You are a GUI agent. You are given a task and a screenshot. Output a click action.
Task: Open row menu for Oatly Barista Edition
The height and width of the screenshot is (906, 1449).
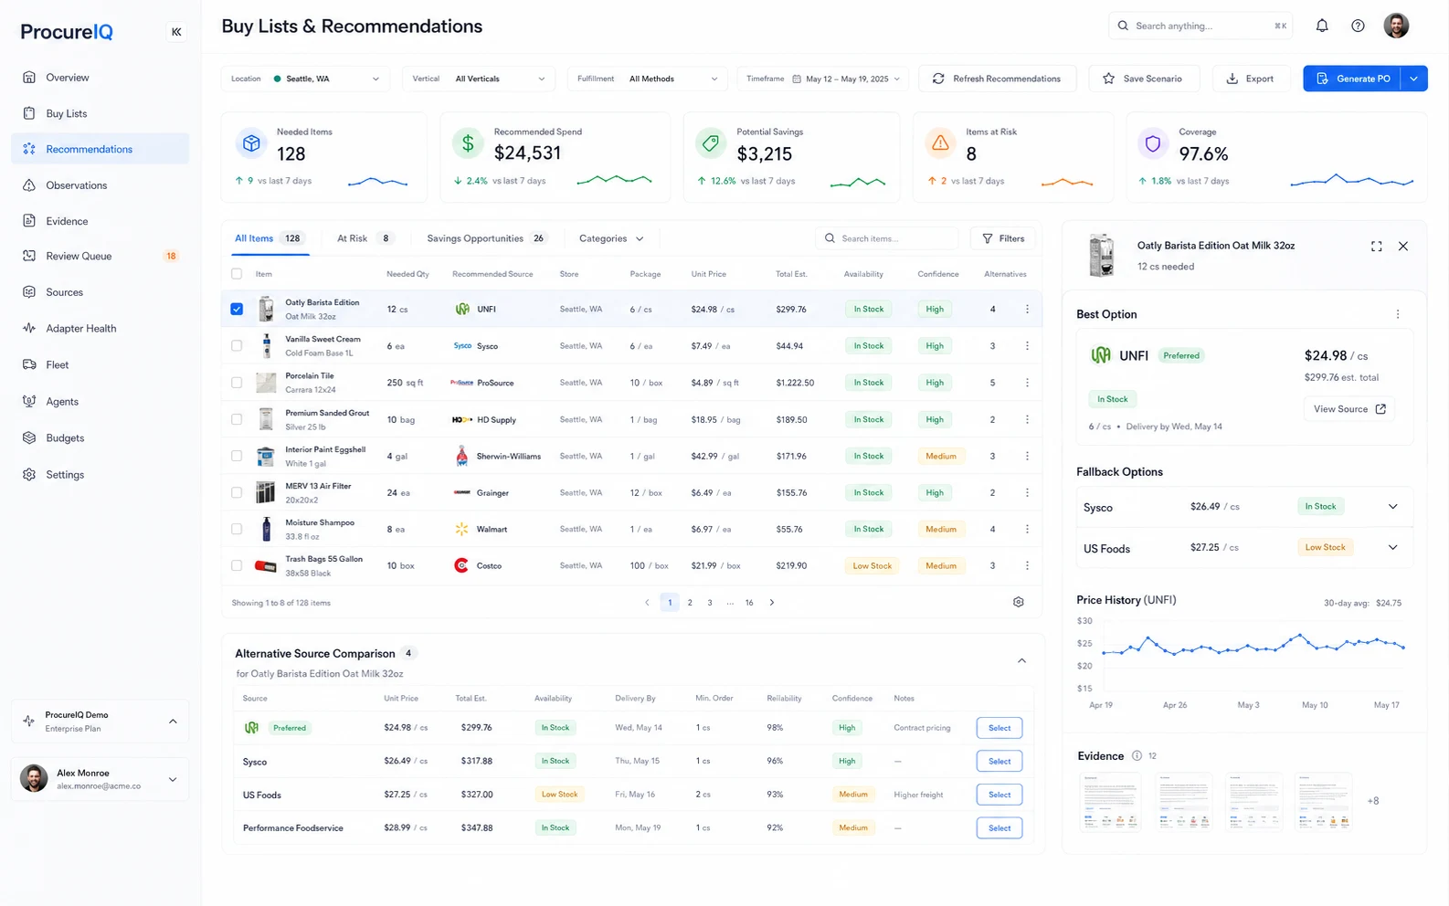click(1027, 310)
